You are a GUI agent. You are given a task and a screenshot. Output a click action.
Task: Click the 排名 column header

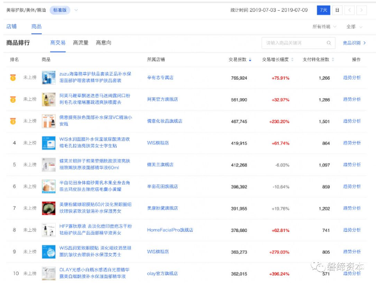[x=14, y=59]
